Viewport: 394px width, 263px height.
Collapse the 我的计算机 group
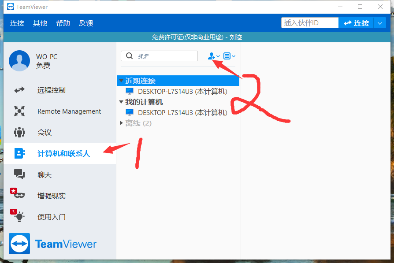(x=121, y=102)
